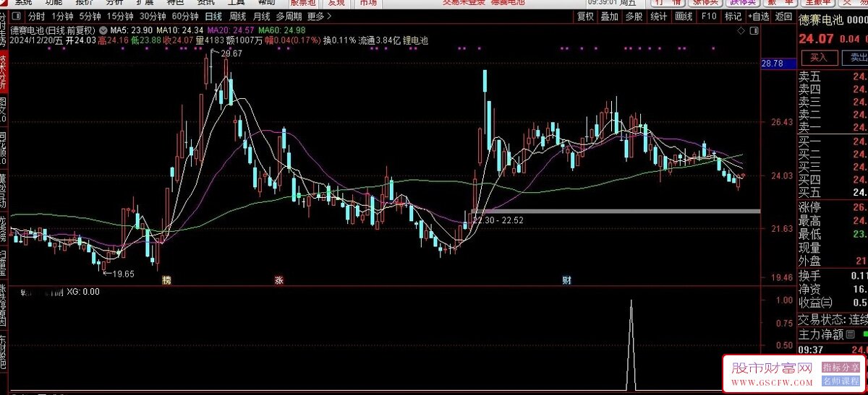Click the 技术分析 left sidebar tab

(x=4, y=72)
